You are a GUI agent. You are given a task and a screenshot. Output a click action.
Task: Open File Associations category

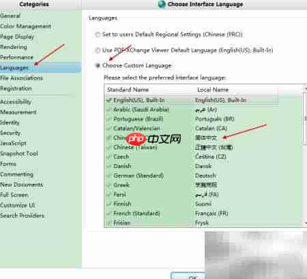pyautogui.click(x=21, y=78)
